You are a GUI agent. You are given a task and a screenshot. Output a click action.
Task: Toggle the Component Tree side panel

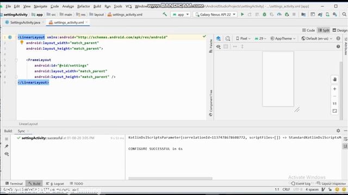[210, 103]
